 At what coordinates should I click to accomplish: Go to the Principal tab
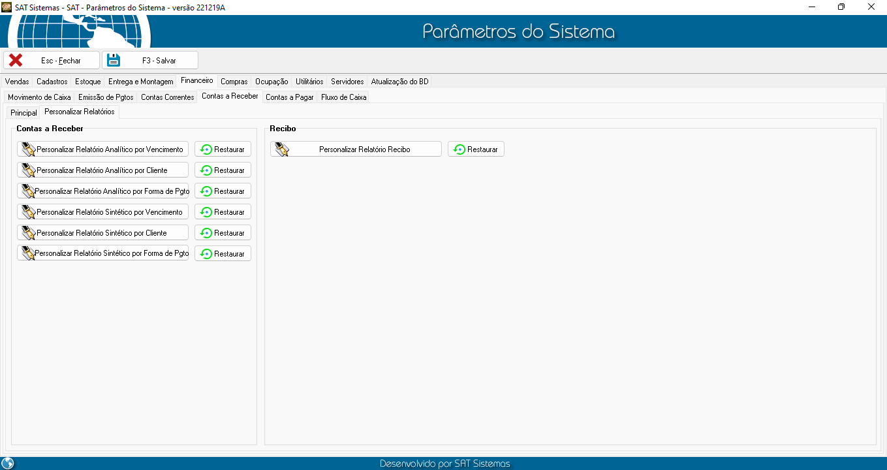click(x=23, y=113)
